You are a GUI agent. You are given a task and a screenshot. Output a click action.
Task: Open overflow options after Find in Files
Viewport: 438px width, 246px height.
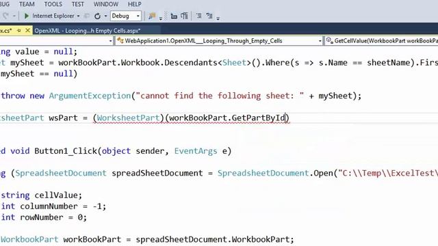tap(161, 18)
